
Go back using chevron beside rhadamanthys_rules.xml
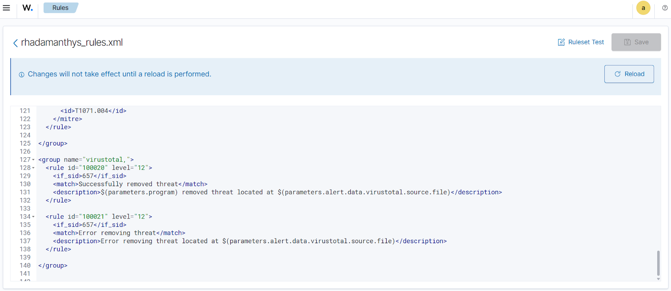(x=16, y=43)
